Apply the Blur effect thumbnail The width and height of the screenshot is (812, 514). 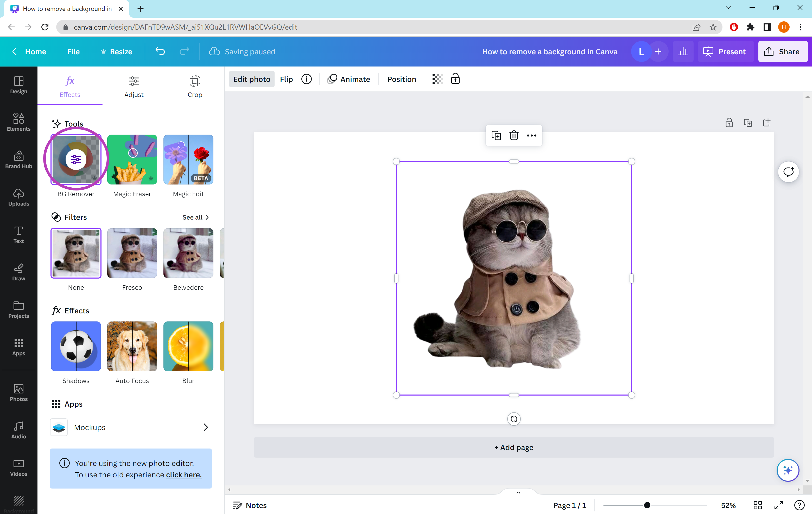(x=188, y=346)
